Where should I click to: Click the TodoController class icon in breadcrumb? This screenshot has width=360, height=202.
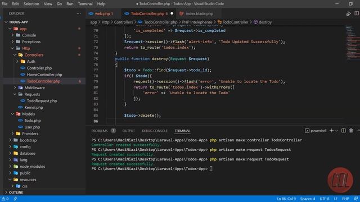pyautogui.click(x=219, y=22)
